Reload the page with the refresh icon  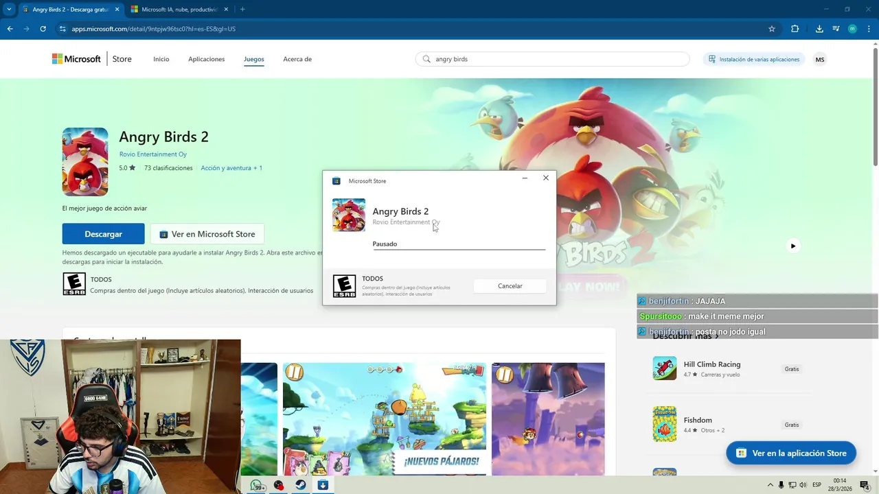point(43,29)
